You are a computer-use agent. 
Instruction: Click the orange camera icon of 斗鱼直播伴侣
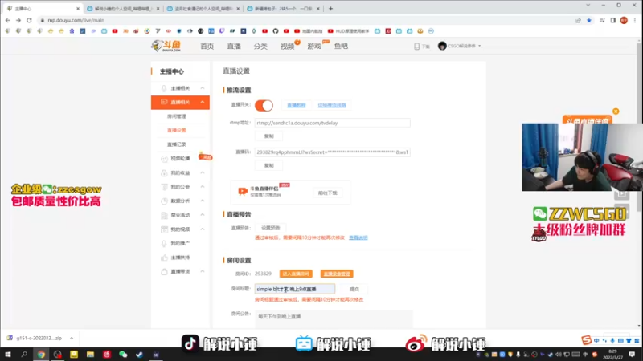(x=243, y=191)
